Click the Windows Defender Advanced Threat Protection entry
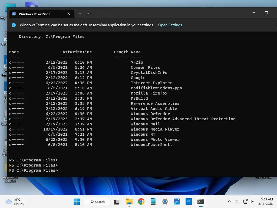Screen dimensions: 277x208 (x=183, y=119)
